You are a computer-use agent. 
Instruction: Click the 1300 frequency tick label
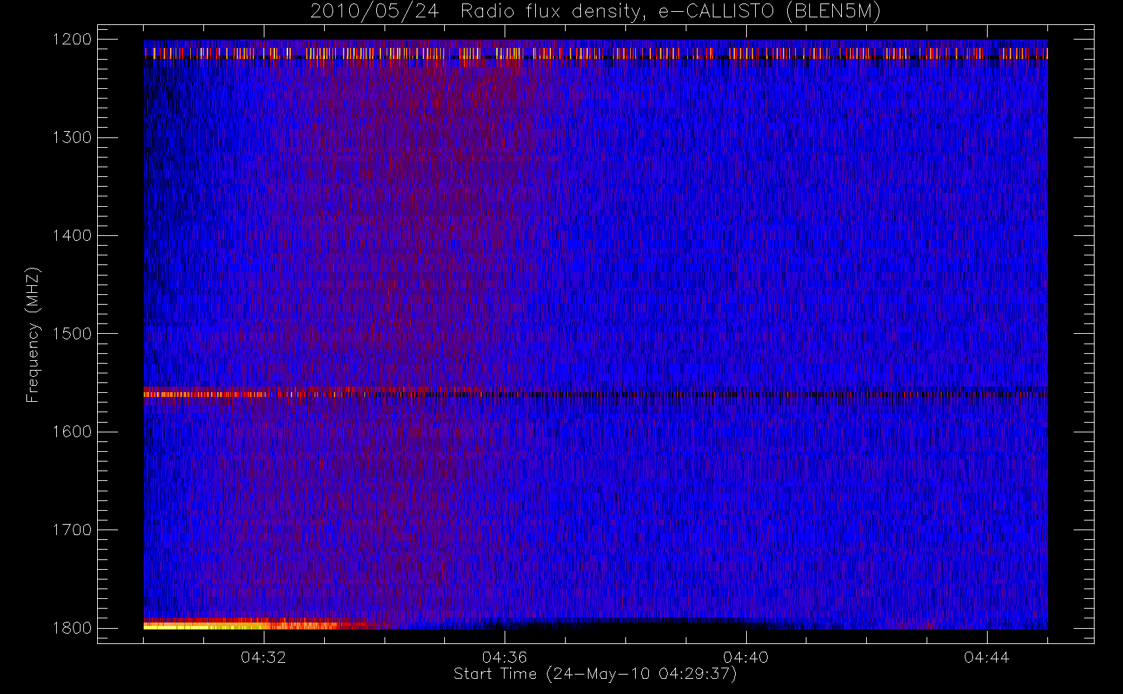(72, 137)
